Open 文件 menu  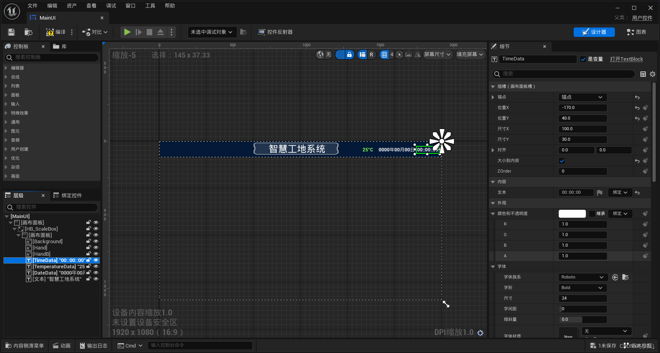point(33,5)
